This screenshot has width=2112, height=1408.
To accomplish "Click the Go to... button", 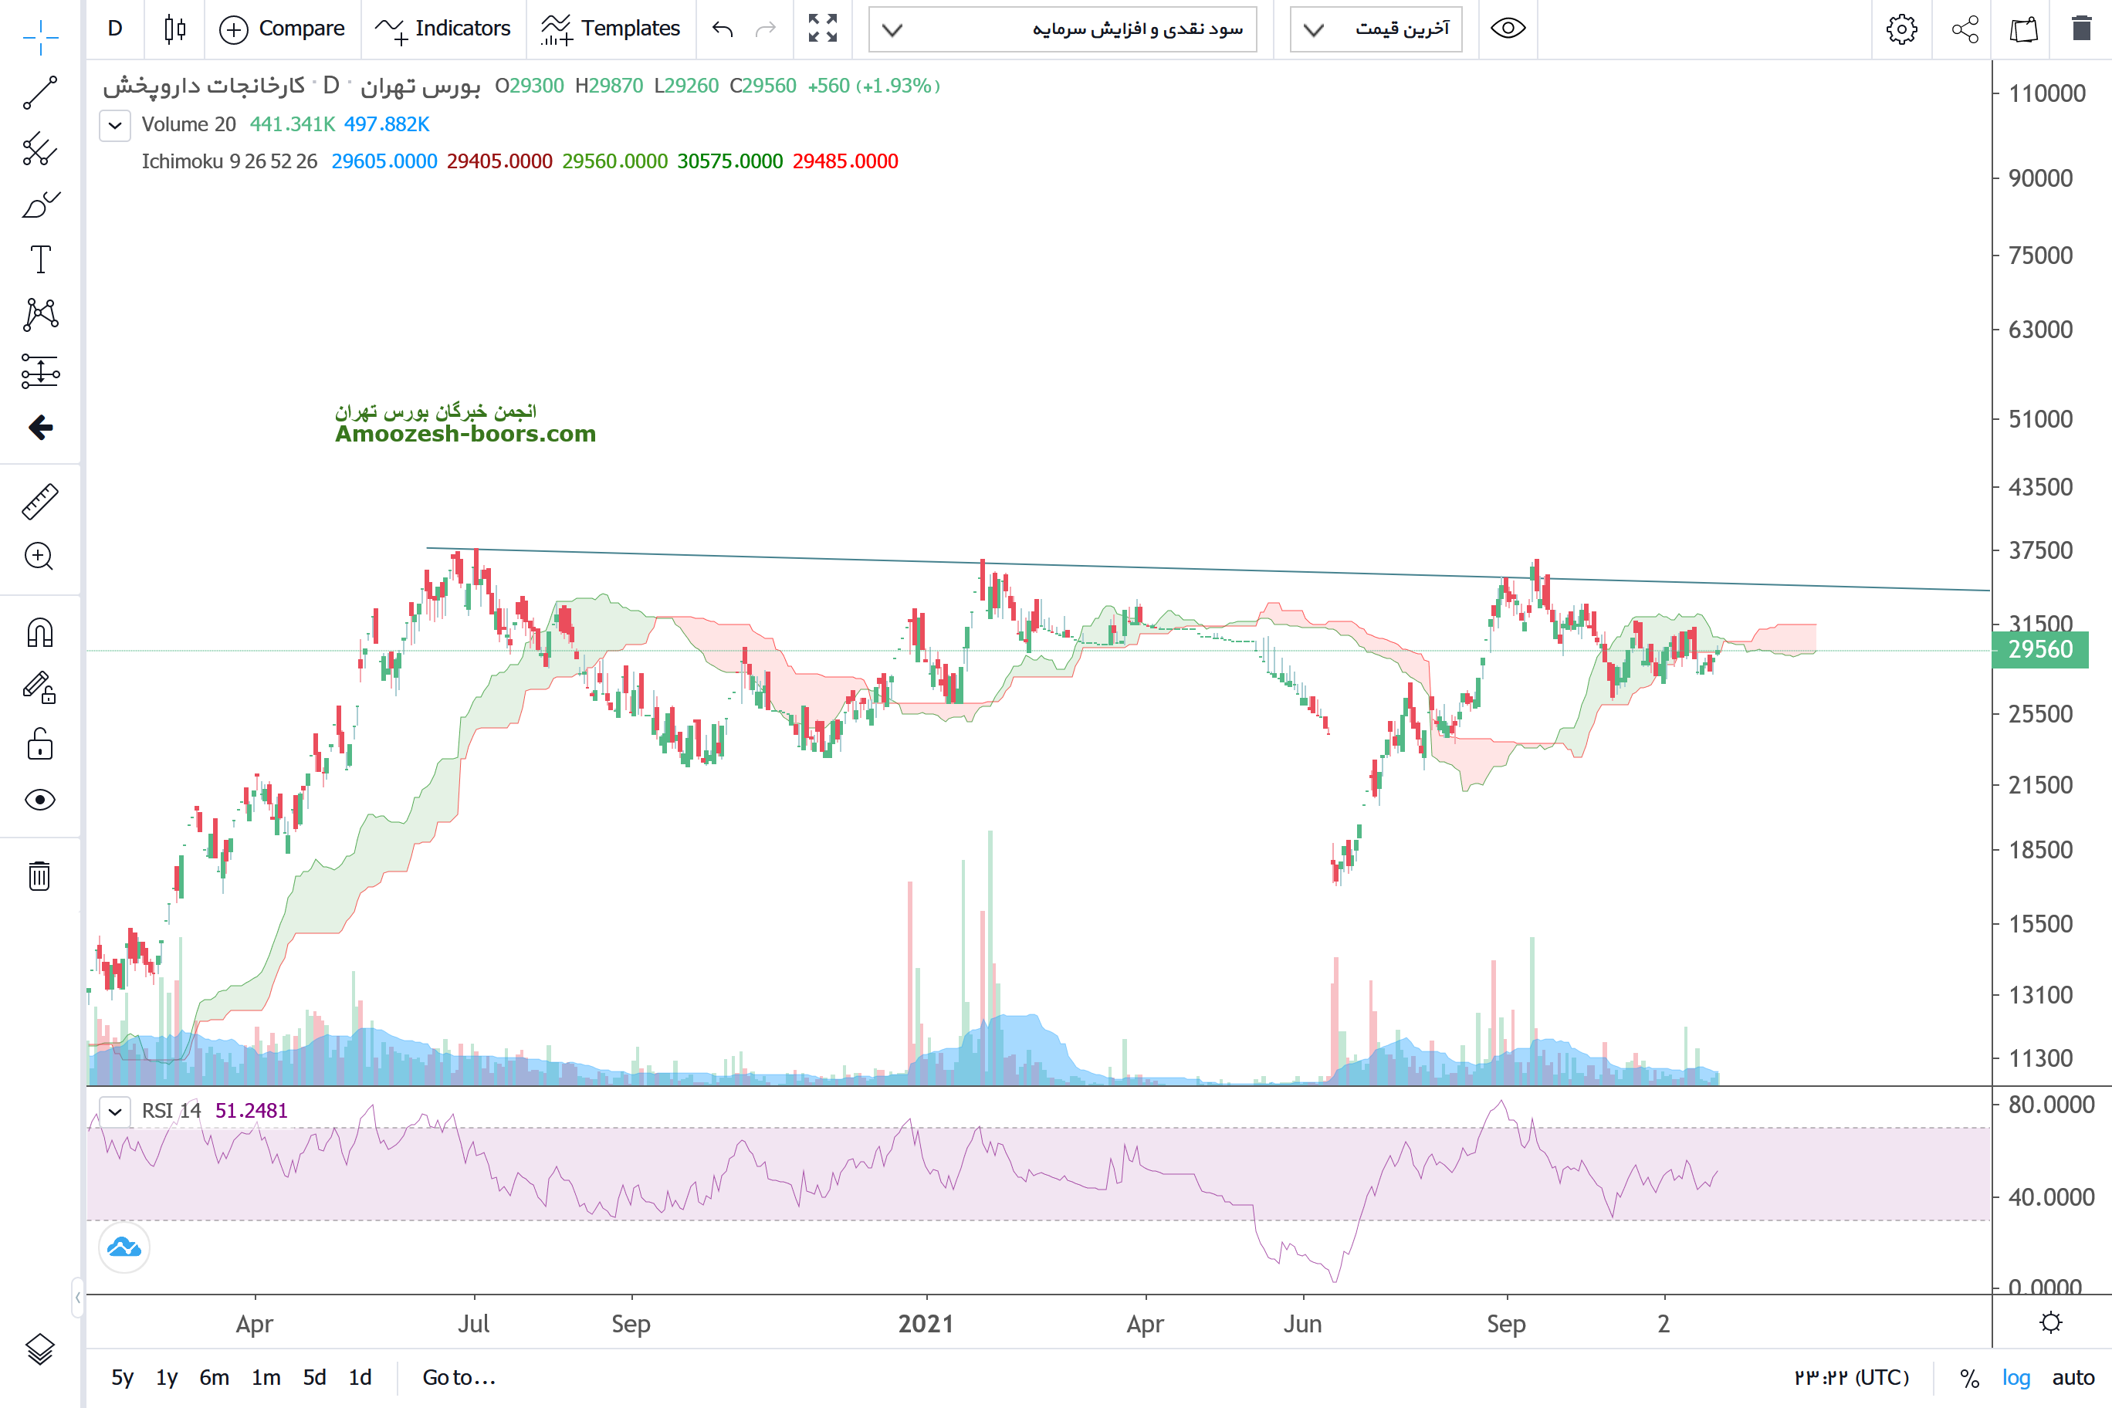I will (x=458, y=1377).
